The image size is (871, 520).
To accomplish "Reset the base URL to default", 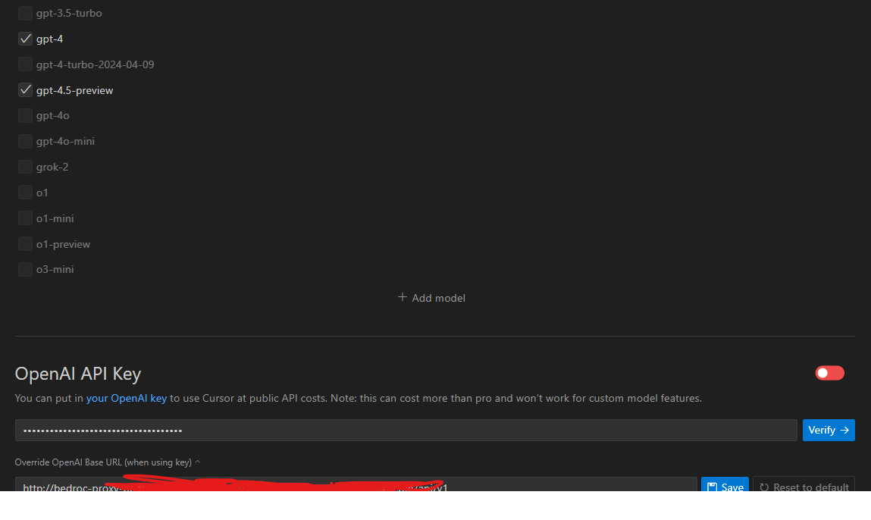I will click(x=804, y=484).
